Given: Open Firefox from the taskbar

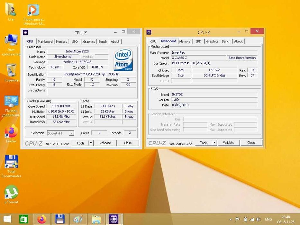Looking at the screenshot, I should tap(42, 219).
